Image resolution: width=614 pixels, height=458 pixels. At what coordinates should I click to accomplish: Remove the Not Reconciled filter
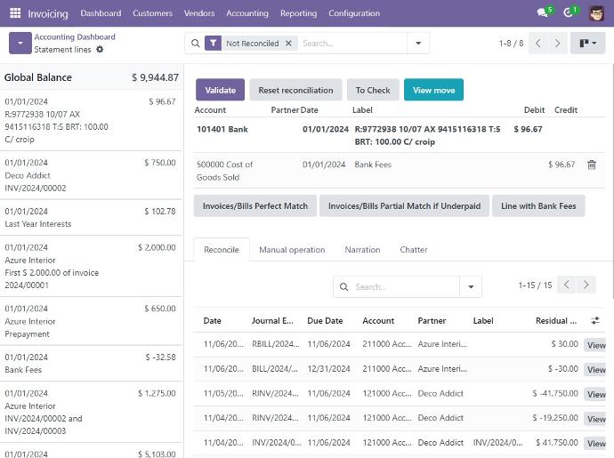pos(288,43)
